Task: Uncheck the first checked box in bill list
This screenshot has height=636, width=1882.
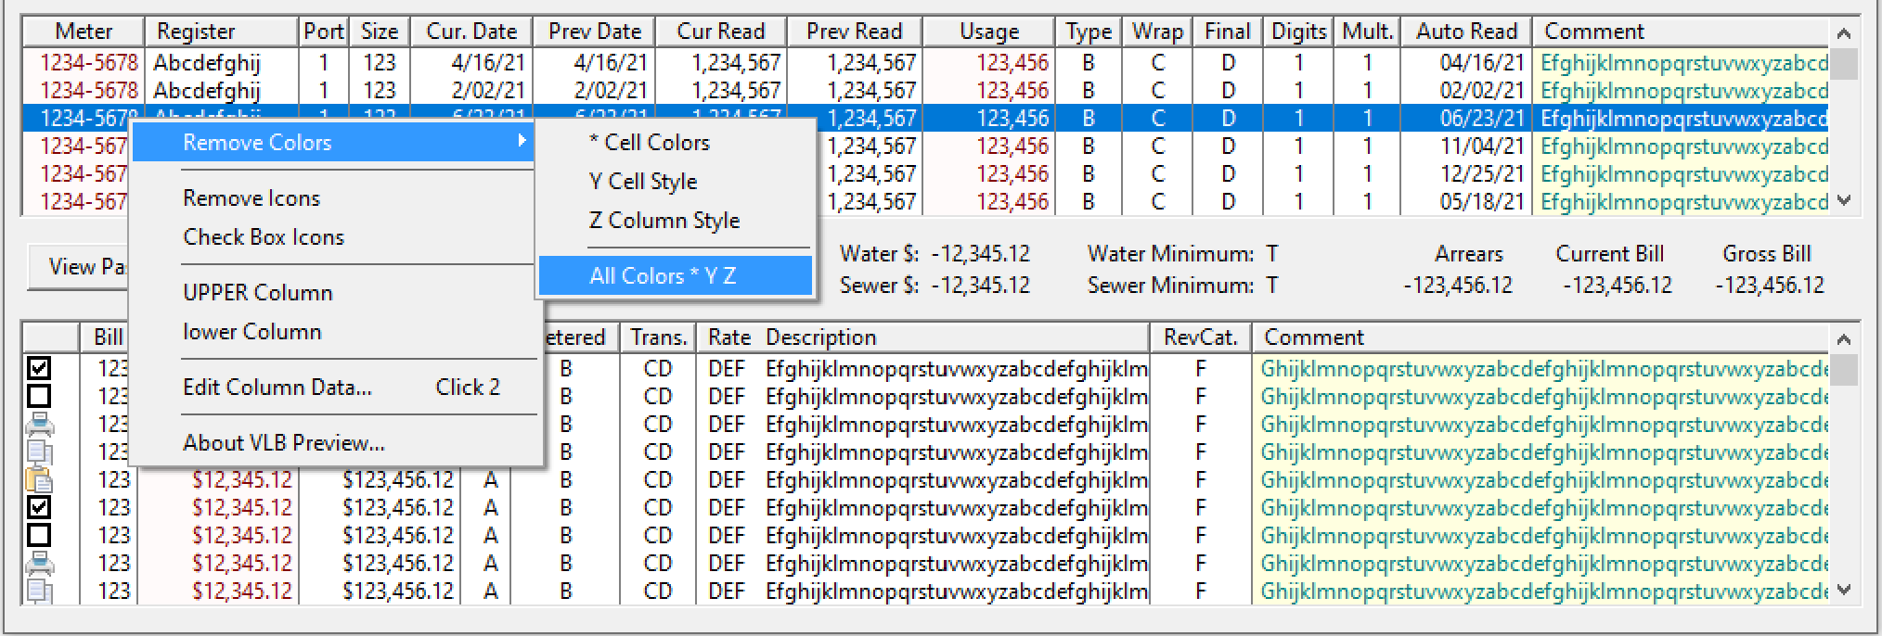Action: coord(39,369)
